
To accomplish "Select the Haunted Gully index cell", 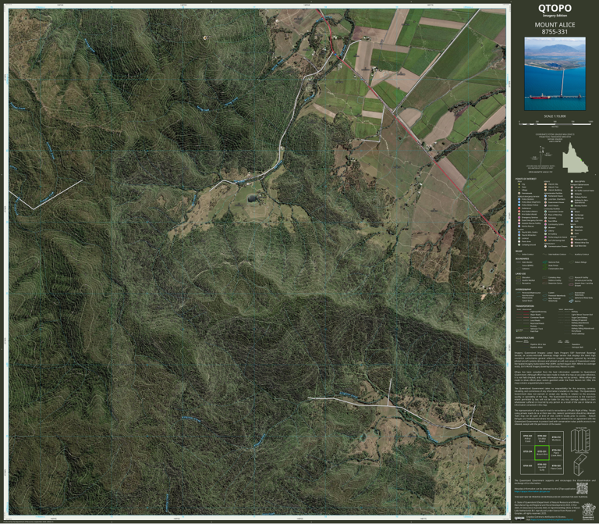I will click(x=542, y=468).
